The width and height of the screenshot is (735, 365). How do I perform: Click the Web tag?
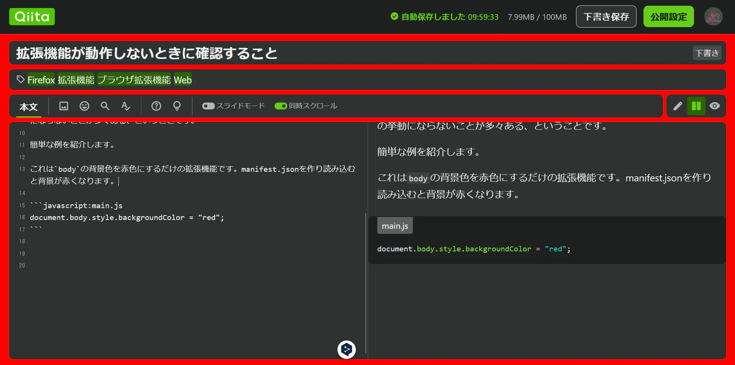click(x=183, y=80)
